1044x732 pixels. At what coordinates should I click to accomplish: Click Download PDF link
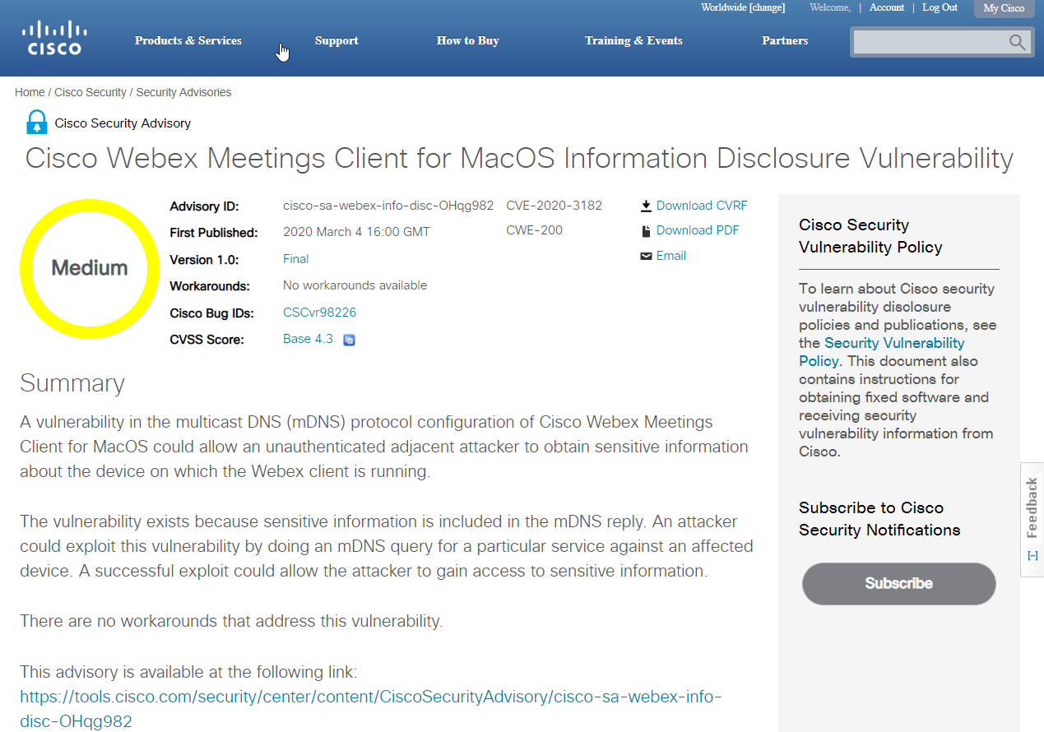point(698,230)
